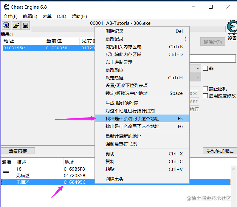This screenshot has width=237, height=207.
Task: Click the Cheat Engine title bar icon
Action: pos(6,7)
